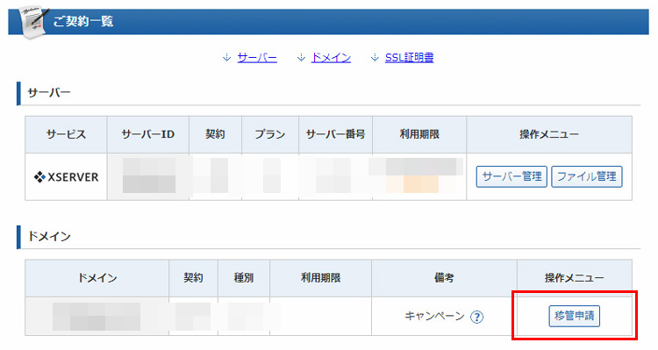Open the ファイル管理 button
The image size is (658, 350).
pyautogui.click(x=586, y=176)
